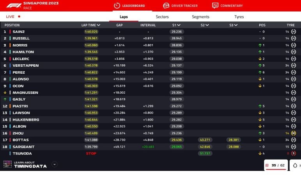Switch to the Tyres tab
The width and height of the screenshot is (301, 183).
(239, 17)
